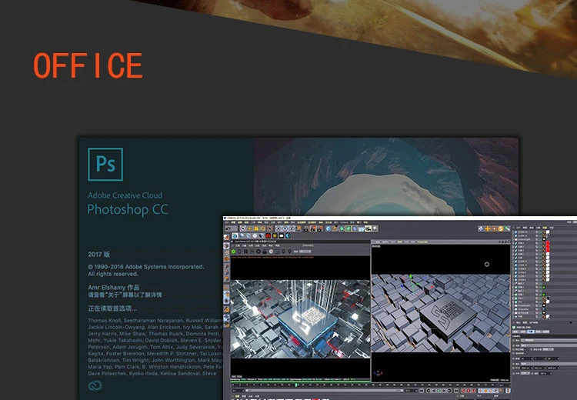The width and height of the screenshot is (577, 400).
Task: Click the half-blue circle Octane icon
Action: (x=288, y=235)
